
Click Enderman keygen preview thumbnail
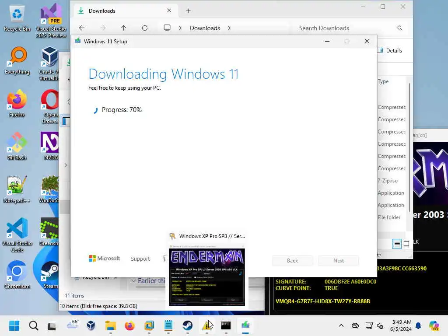pyautogui.click(x=207, y=277)
